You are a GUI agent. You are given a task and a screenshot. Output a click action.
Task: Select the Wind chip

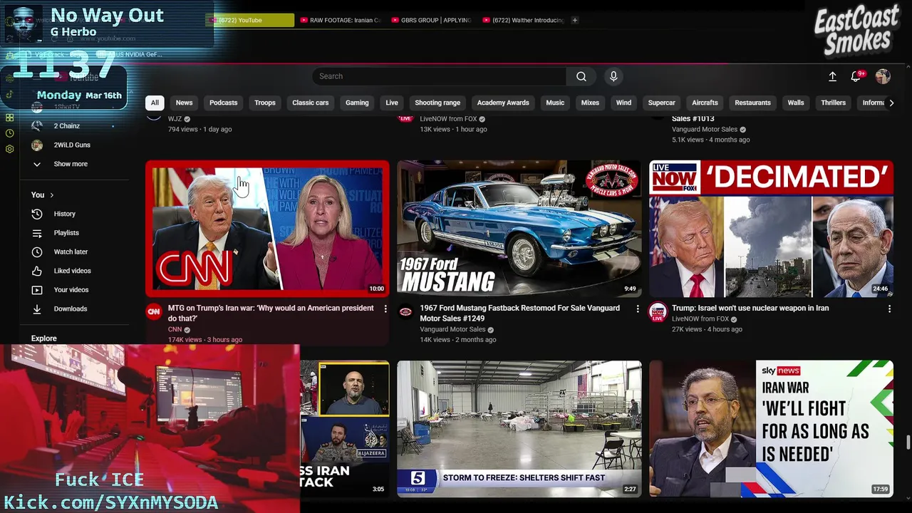623,103
